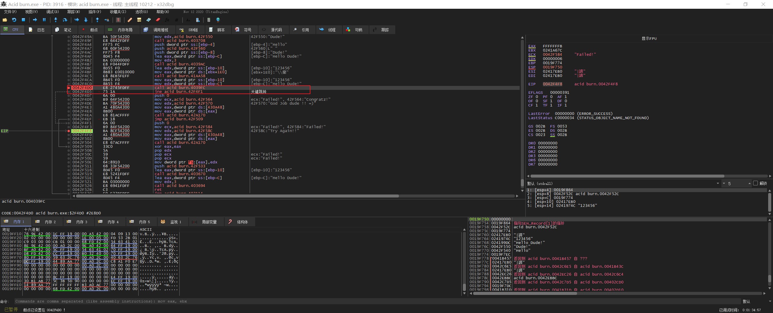Click the restart debugging icon

[14, 20]
